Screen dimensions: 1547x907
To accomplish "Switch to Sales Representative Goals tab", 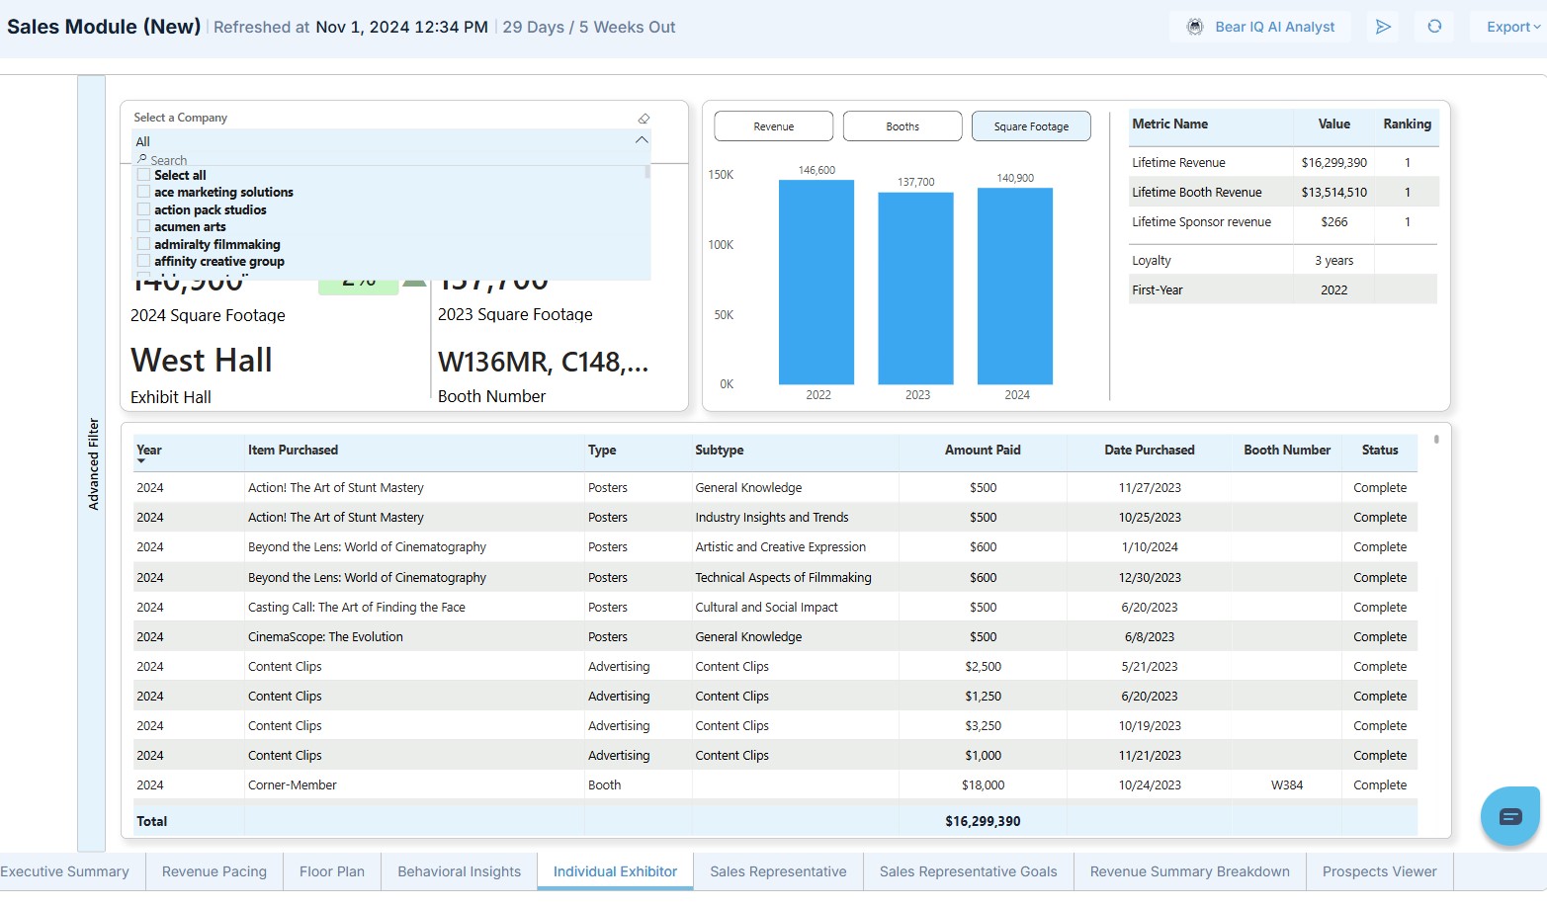I will click(x=969, y=871).
